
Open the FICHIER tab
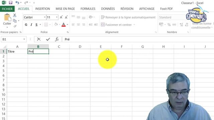point(7,9)
